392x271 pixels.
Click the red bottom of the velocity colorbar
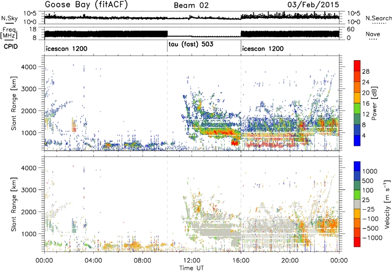tap(357, 242)
